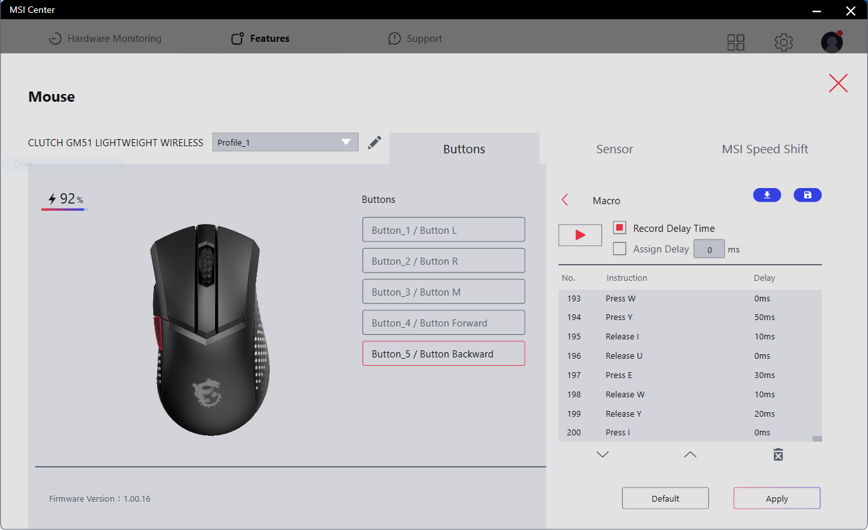Select row 195 Release I
868x530 pixels.
(x=690, y=337)
